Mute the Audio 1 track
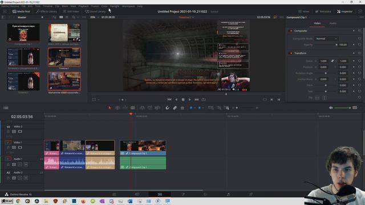365x205 pixels. point(26,165)
